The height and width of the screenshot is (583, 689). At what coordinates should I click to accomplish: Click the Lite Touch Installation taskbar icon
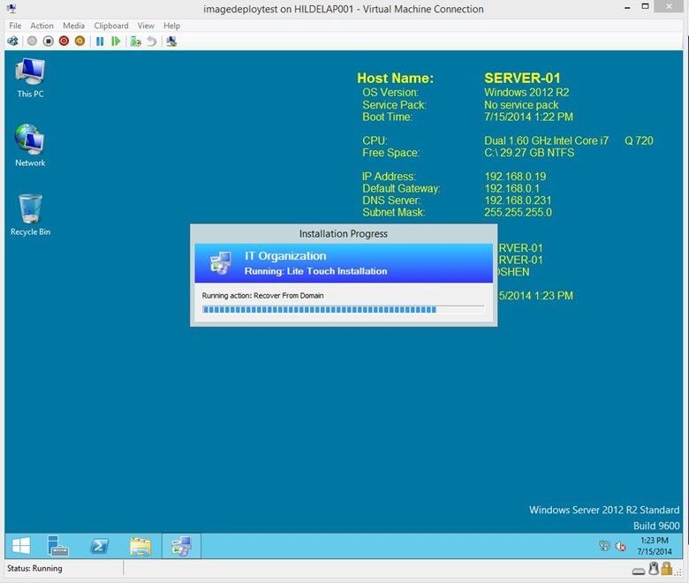click(181, 546)
